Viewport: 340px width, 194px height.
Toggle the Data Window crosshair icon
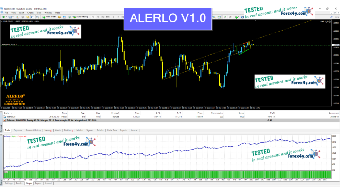click(x=22, y=17)
